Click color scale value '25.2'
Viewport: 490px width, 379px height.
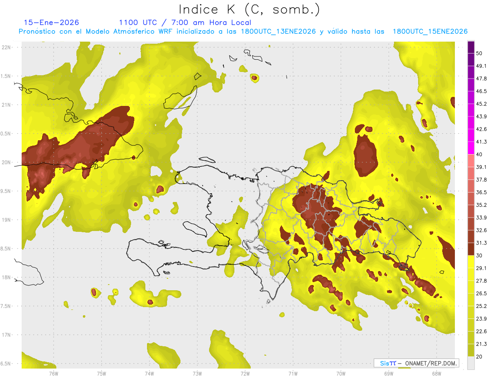tap(481, 306)
